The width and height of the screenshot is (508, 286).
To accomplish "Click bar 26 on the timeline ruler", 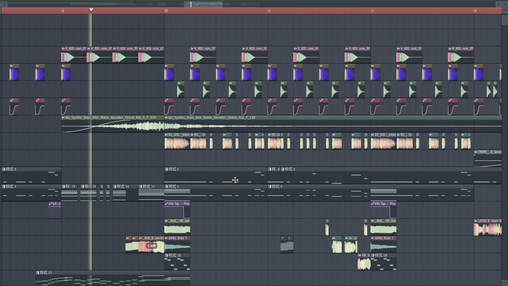I will 269,11.
